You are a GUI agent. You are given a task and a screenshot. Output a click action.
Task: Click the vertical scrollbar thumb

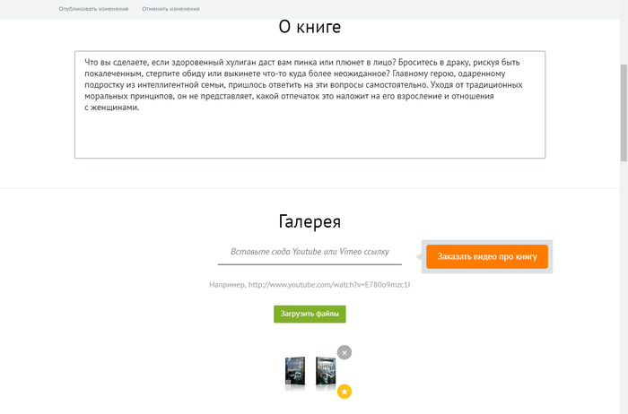pos(623,112)
